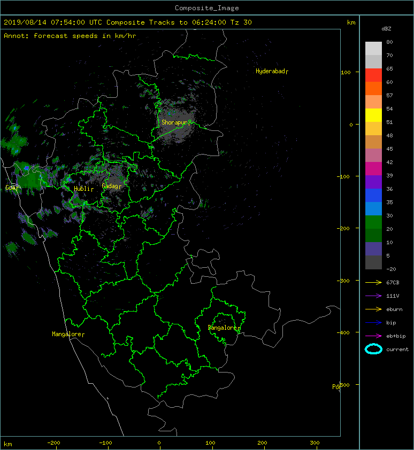Click the 200 tick on horizontal axis
Image resolution: width=414 pixels, height=450 pixels.
(x=262, y=443)
